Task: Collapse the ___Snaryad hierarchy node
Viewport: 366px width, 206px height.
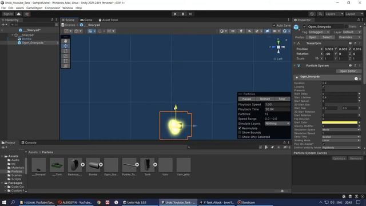Action: pyautogui.click(x=13, y=35)
